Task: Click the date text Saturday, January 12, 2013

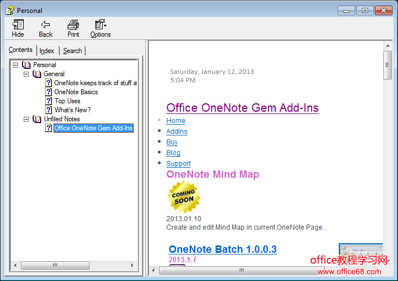Action: click(212, 72)
